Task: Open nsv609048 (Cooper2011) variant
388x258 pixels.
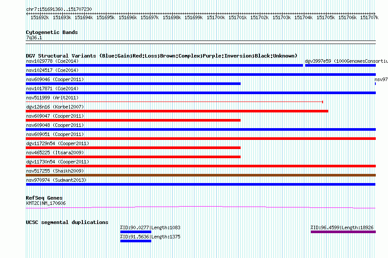Action: tap(55, 125)
